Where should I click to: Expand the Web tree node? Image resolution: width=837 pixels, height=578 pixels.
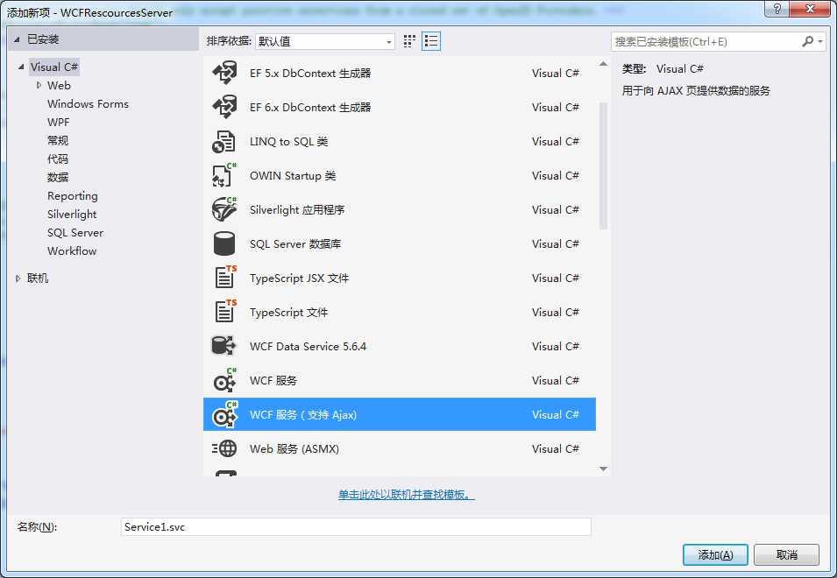pos(39,85)
